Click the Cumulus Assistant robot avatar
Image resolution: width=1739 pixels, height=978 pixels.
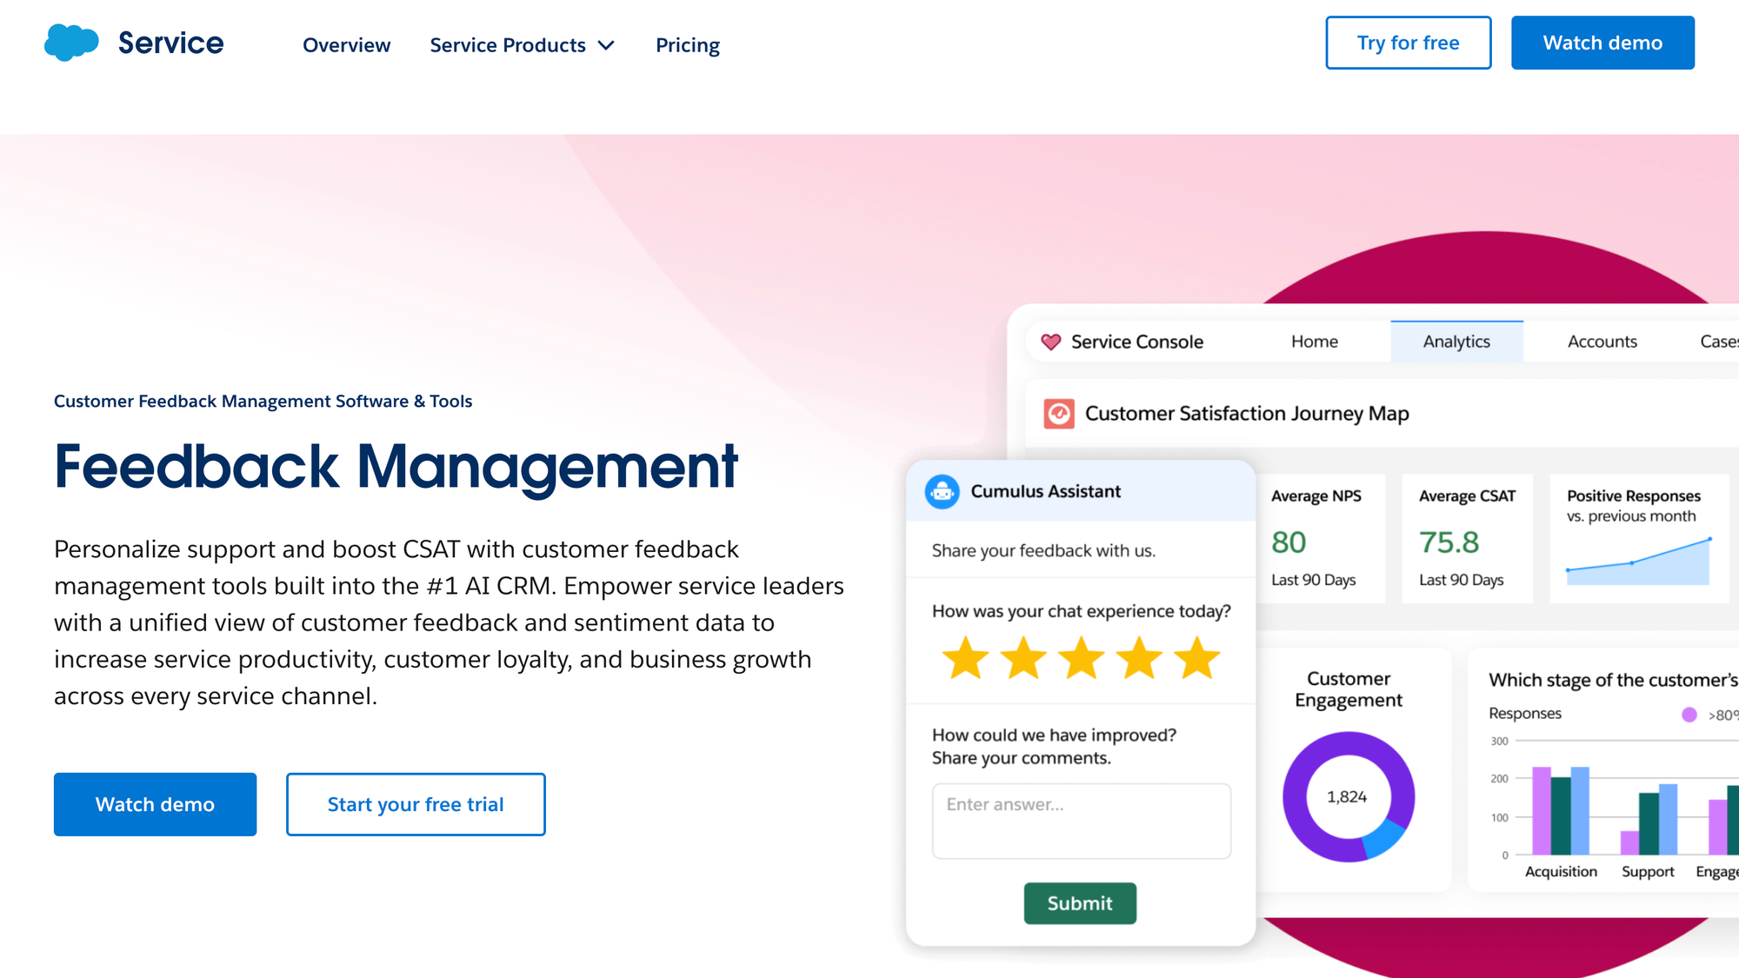click(x=942, y=490)
